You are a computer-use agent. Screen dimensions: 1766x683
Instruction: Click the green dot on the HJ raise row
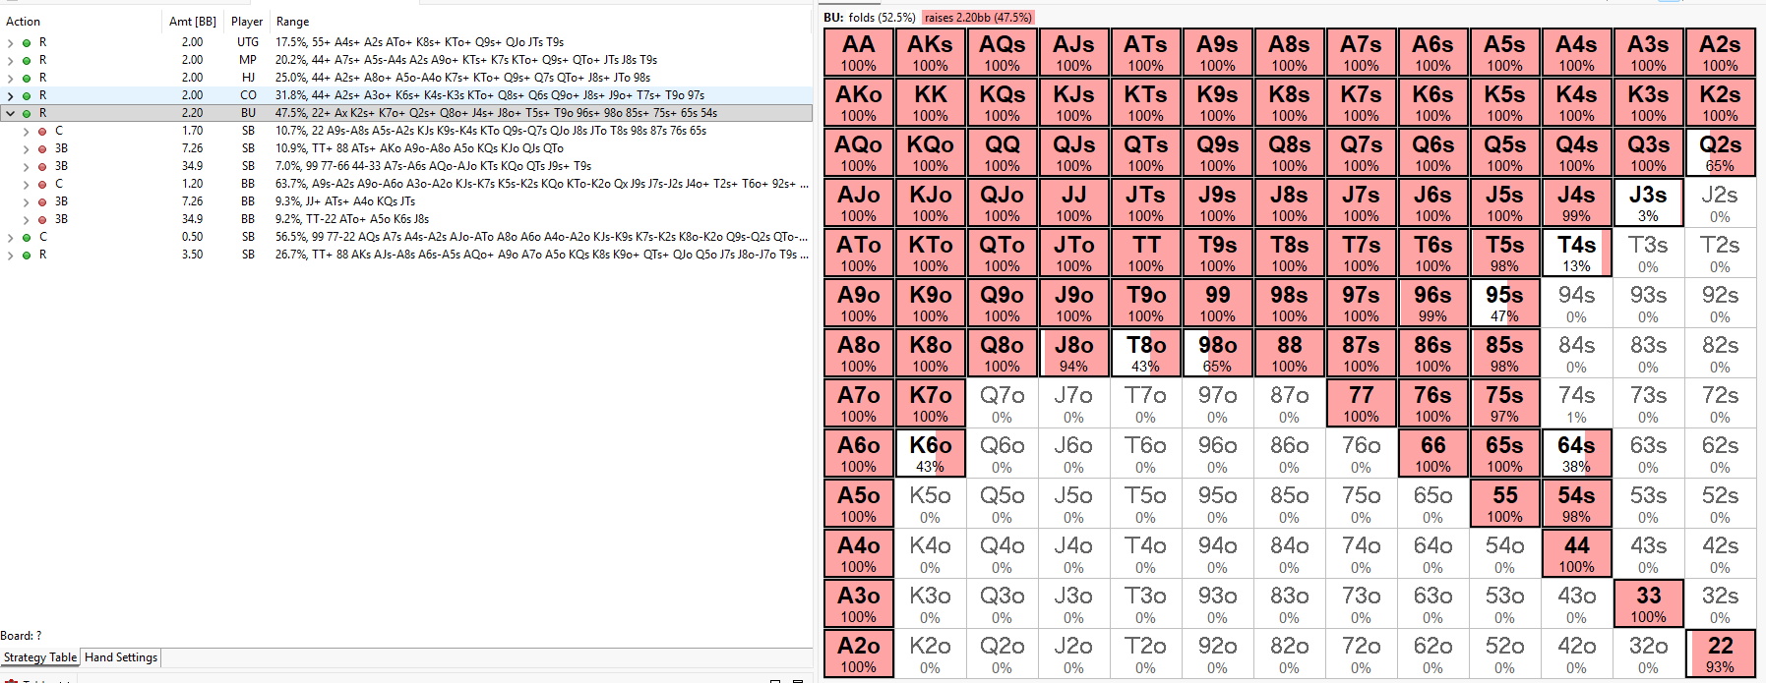(27, 79)
